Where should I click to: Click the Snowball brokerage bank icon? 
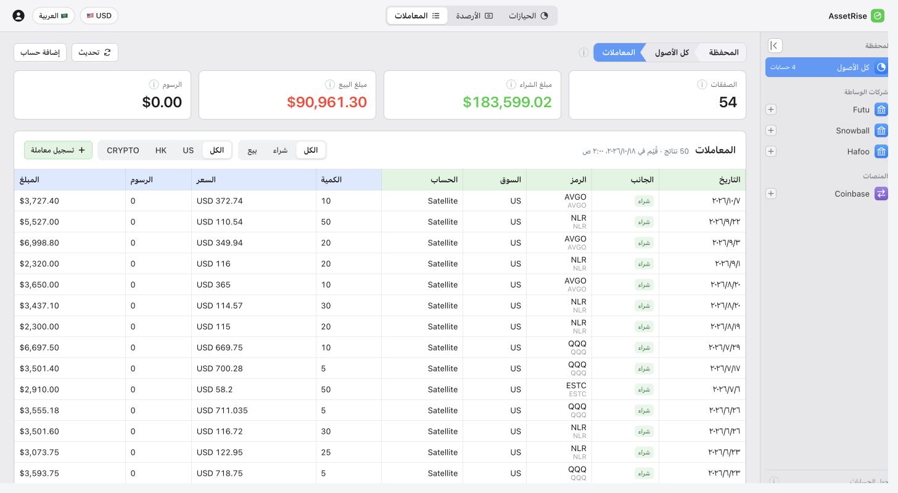(x=881, y=131)
